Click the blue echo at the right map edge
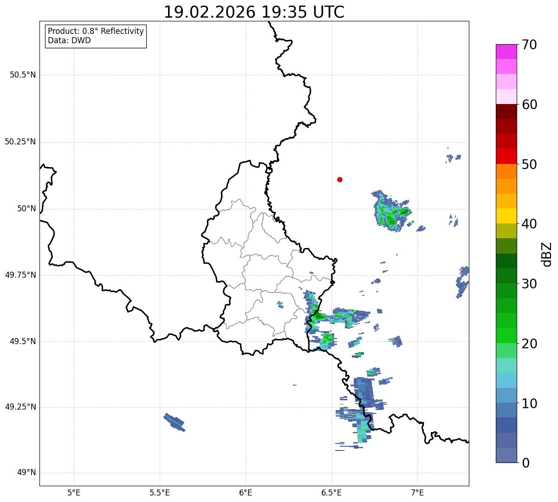The image size is (558, 502). [x=462, y=282]
